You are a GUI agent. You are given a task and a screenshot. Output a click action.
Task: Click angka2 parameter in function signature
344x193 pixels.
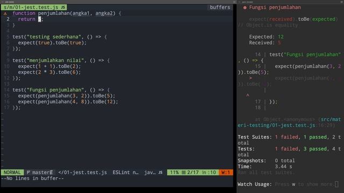click(104, 13)
